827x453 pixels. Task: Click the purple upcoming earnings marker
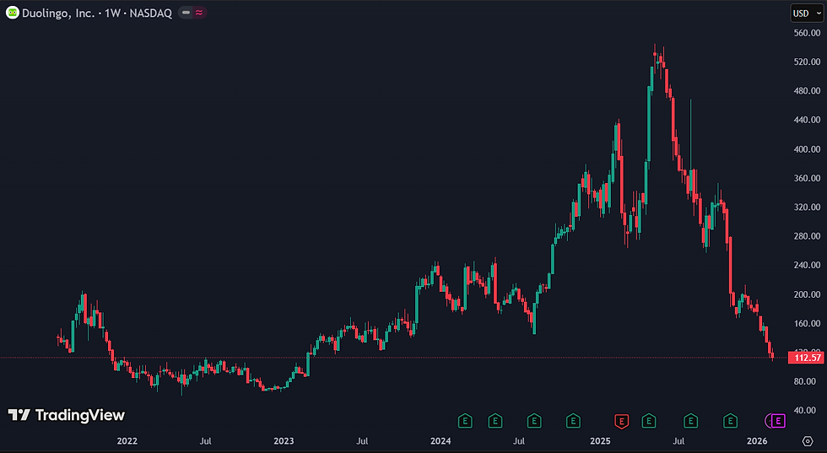click(x=778, y=421)
